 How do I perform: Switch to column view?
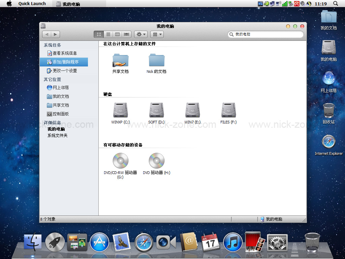pos(117,34)
